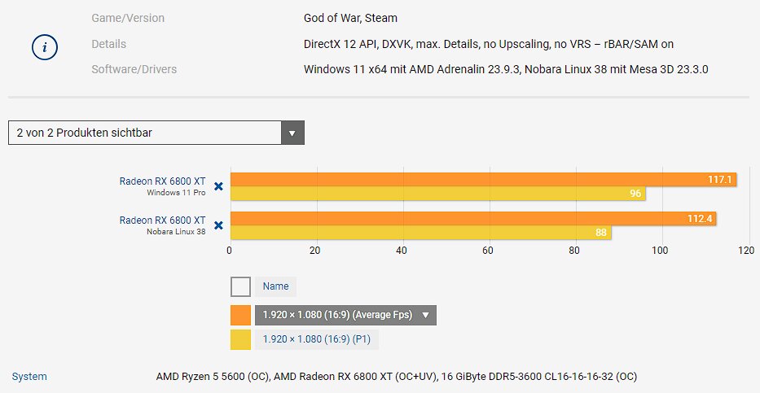The width and height of the screenshot is (760, 393).
Task: Click the AMD Ryzen 5 5600 system description
Action: point(397,377)
